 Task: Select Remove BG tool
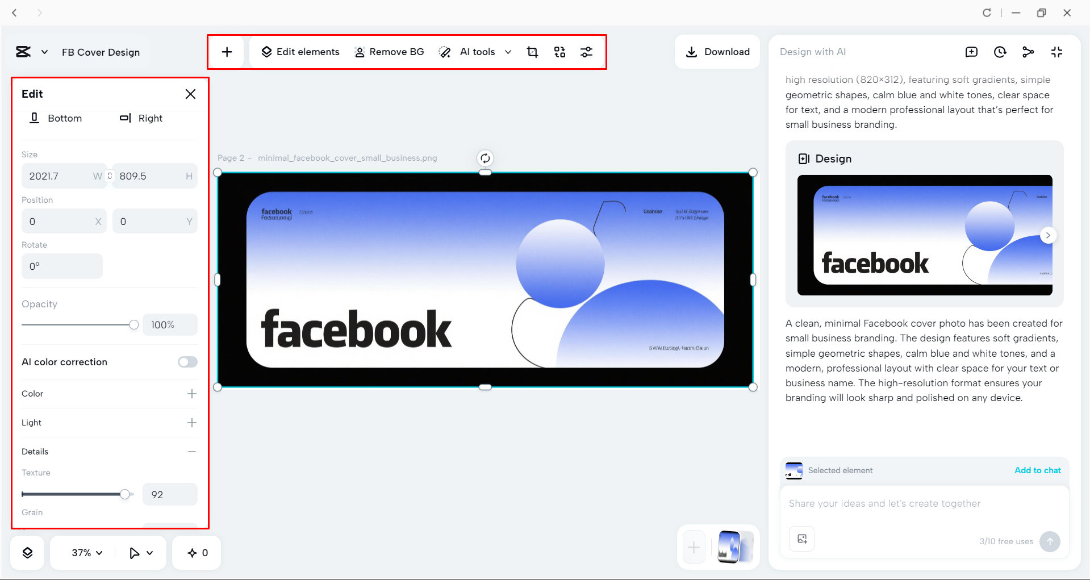[389, 52]
